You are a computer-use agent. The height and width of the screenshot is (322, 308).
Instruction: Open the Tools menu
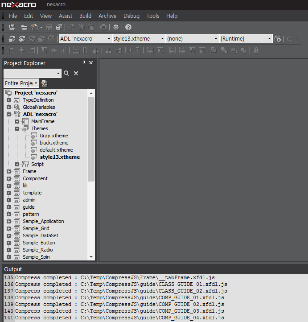[x=153, y=16]
